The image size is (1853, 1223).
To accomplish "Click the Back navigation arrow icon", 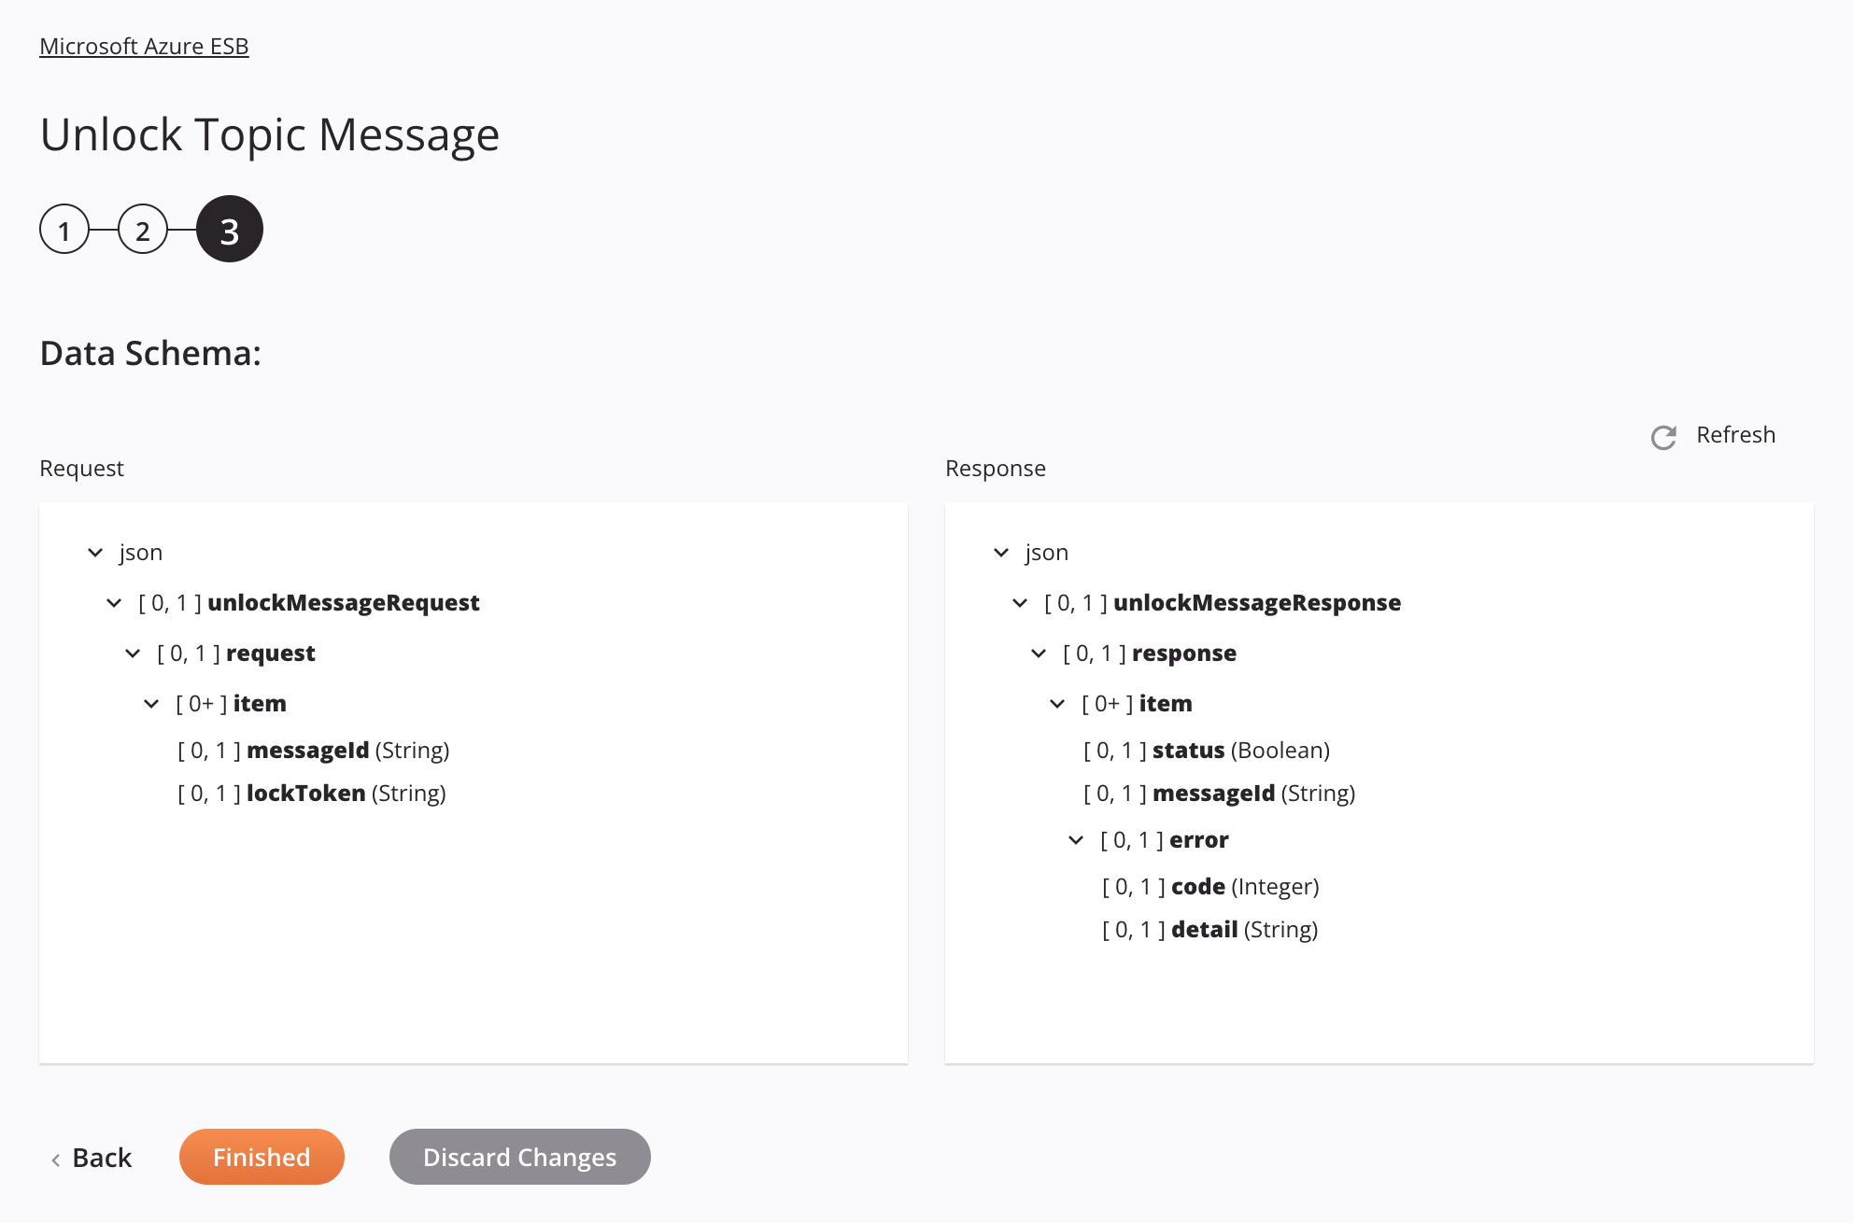I will [56, 1158].
